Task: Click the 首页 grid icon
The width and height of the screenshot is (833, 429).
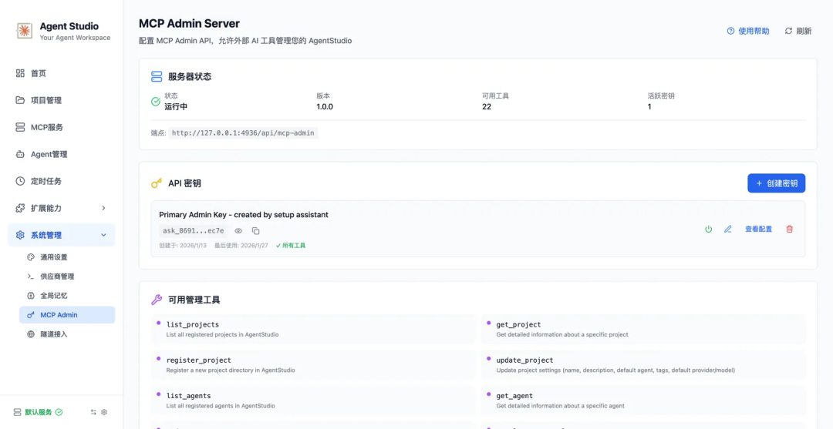Action: (20, 73)
